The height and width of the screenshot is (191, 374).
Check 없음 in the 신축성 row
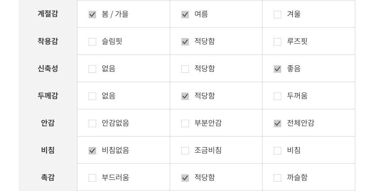point(92,69)
